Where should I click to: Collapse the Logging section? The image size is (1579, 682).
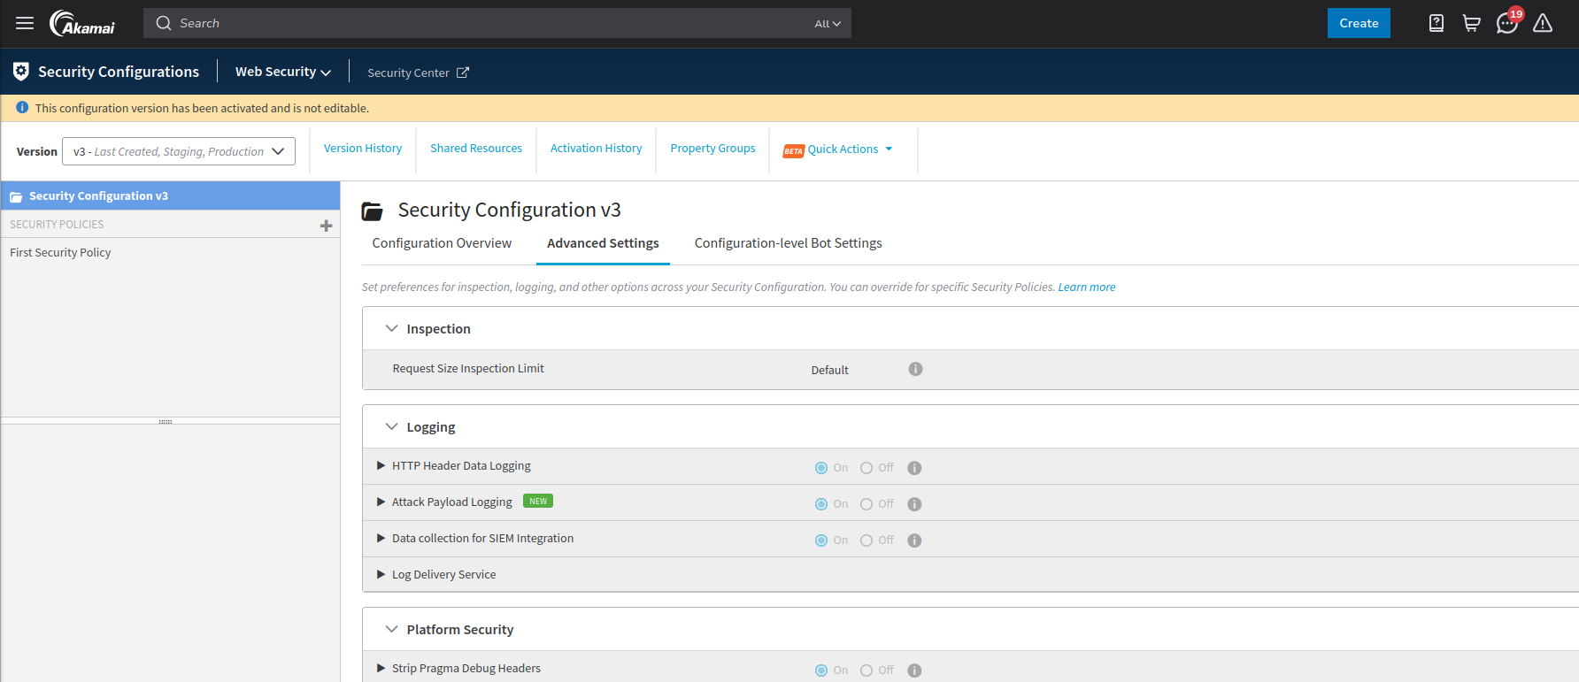click(391, 426)
